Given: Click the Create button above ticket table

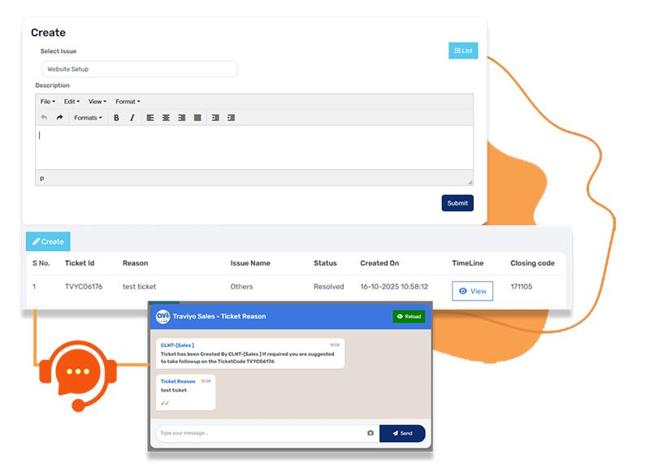Looking at the screenshot, I should pos(48,241).
